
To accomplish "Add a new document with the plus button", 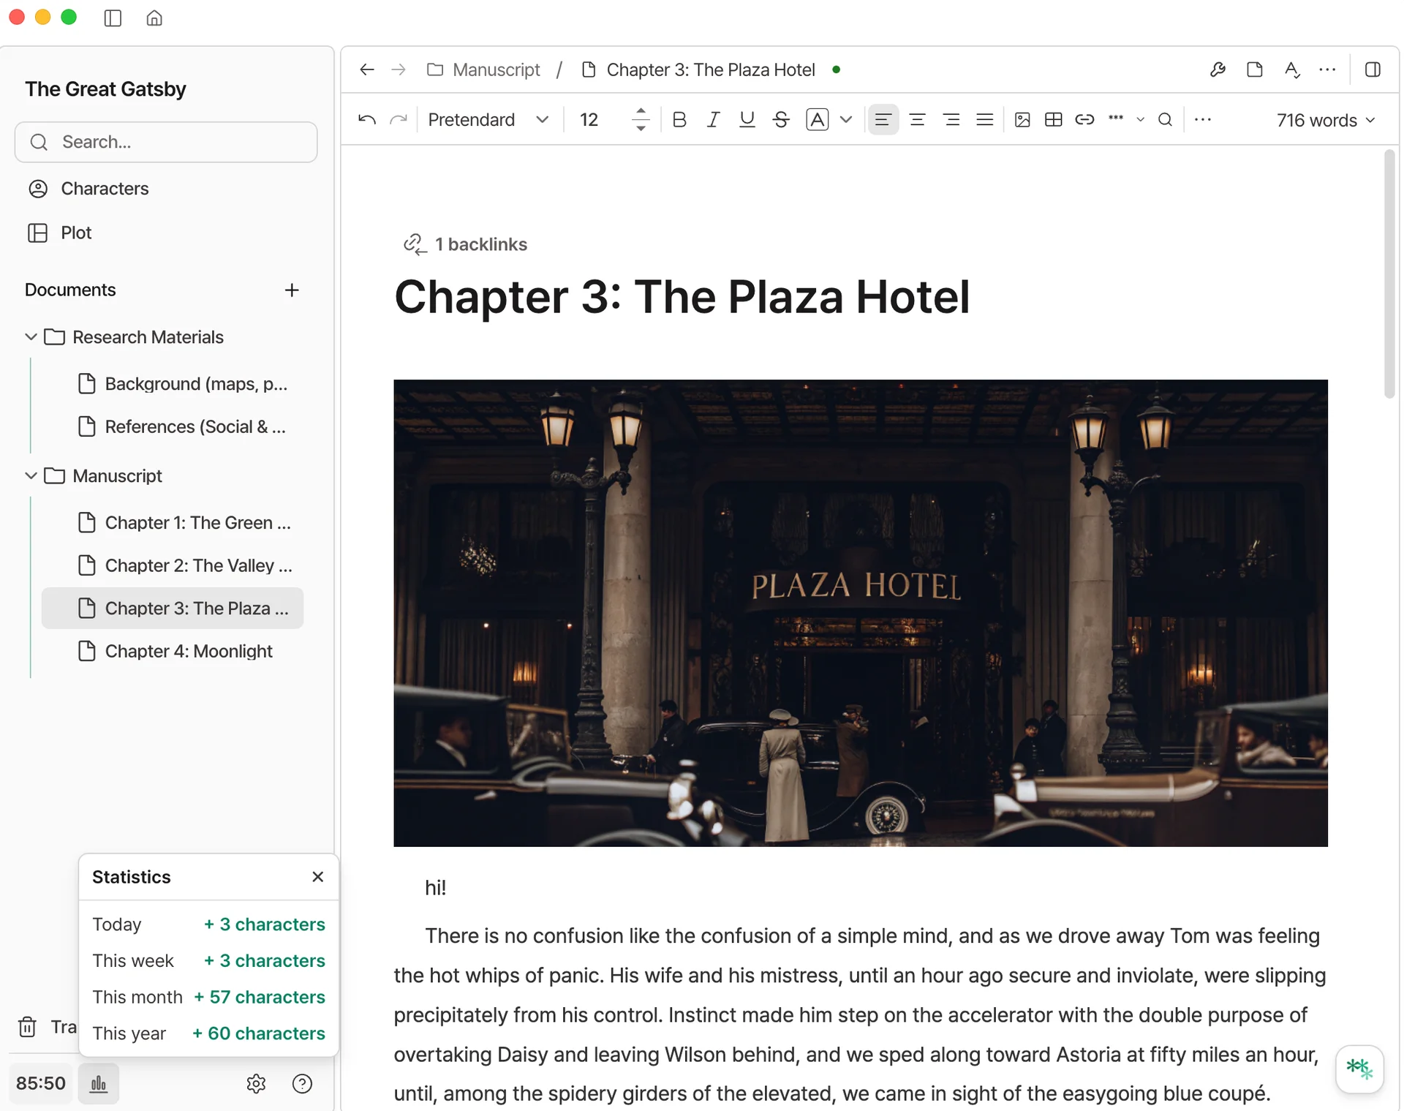I will pyautogui.click(x=292, y=290).
